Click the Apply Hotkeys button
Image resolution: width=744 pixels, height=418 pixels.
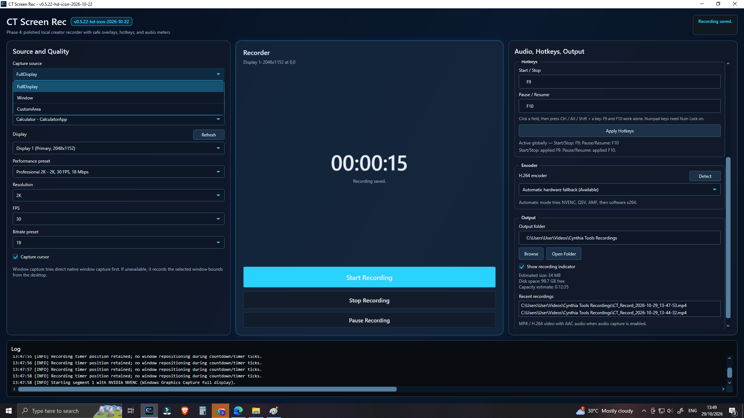click(x=619, y=131)
